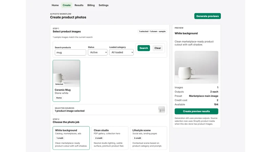
Task: Expand the Loaded category dropdown
Action: [x=121, y=52]
